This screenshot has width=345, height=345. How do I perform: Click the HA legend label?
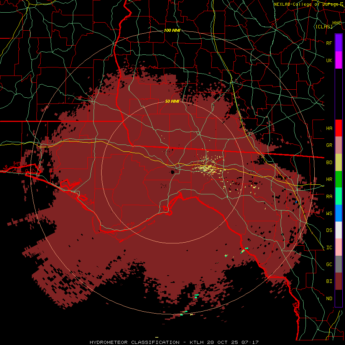[x=329, y=128]
